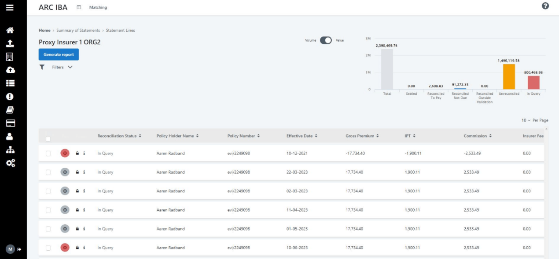Click the panel layout icon beside ARC IBA
This screenshot has width=559, height=259.
(x=79, y=7)
